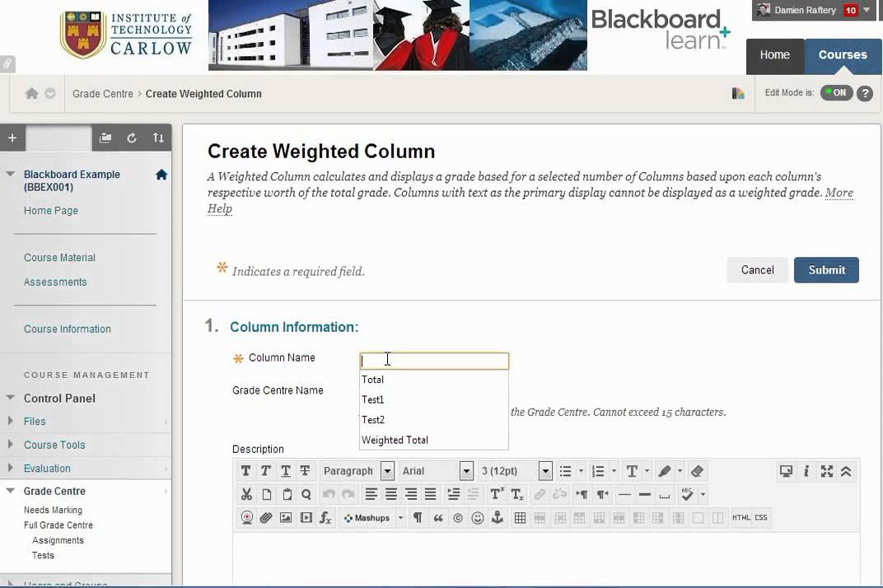Center align the description text
883x588 pixels.
(x=390, y=494)
